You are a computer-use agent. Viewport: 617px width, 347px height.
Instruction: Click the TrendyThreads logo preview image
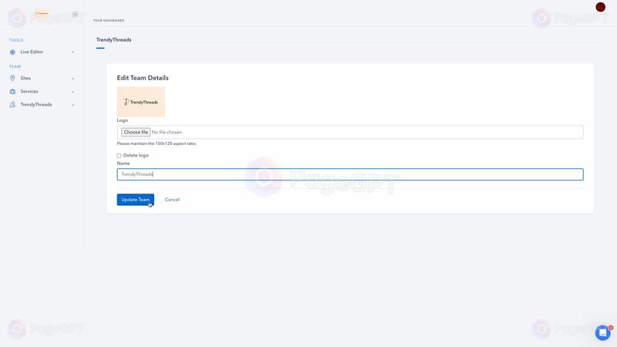[141, 102]
